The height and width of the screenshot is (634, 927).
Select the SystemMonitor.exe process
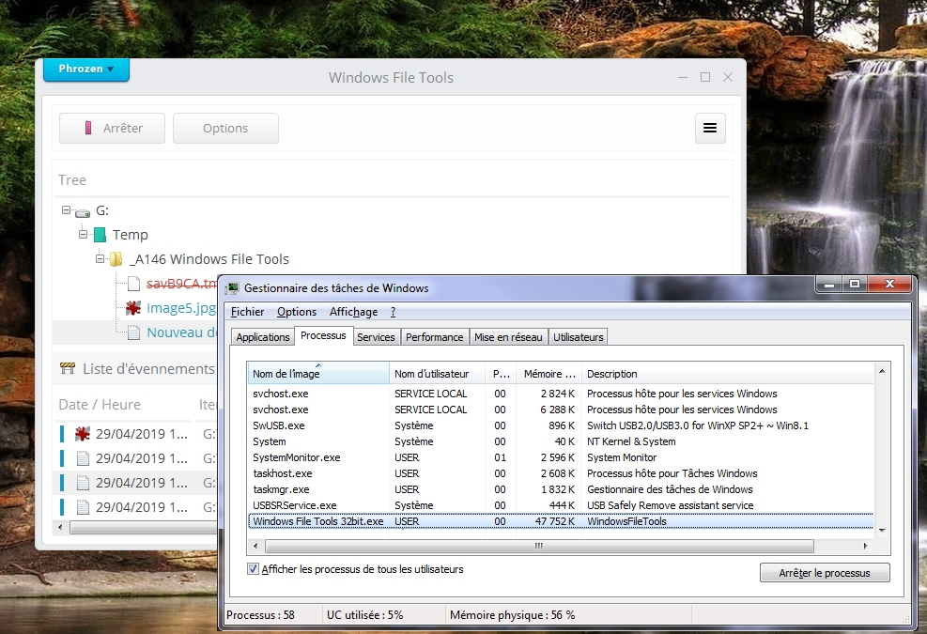tap(560, 457)
